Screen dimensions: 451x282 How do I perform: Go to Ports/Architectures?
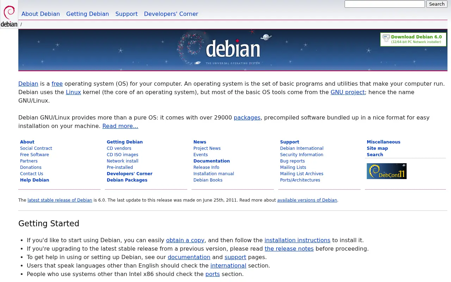300,180
